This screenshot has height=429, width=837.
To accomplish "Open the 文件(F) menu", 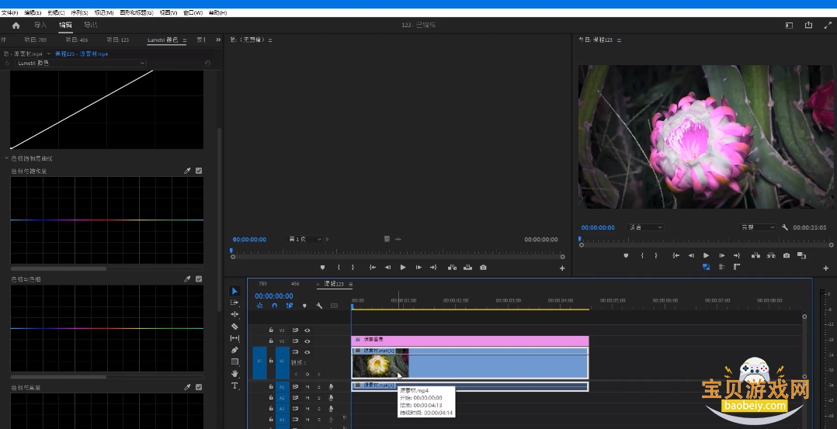I will click(x=9, y=12).
